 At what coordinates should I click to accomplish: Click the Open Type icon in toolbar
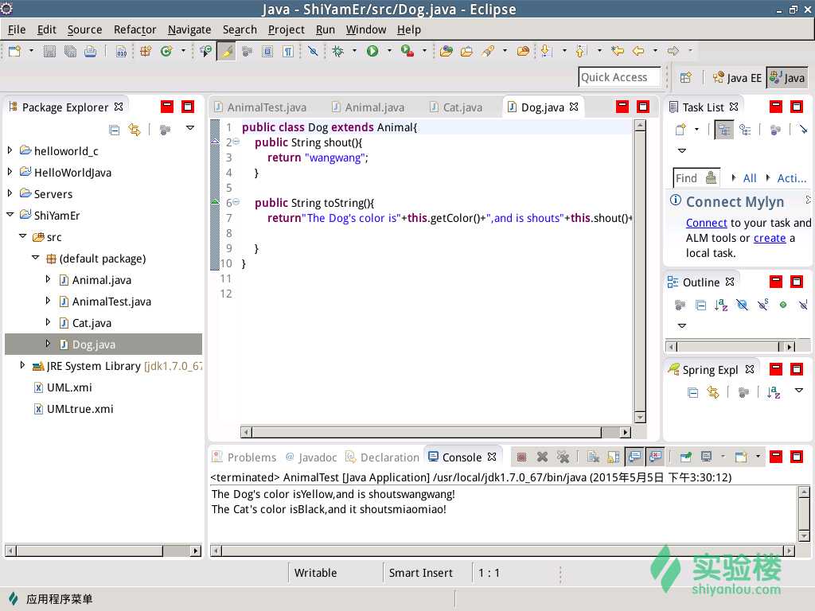point(446,51)
